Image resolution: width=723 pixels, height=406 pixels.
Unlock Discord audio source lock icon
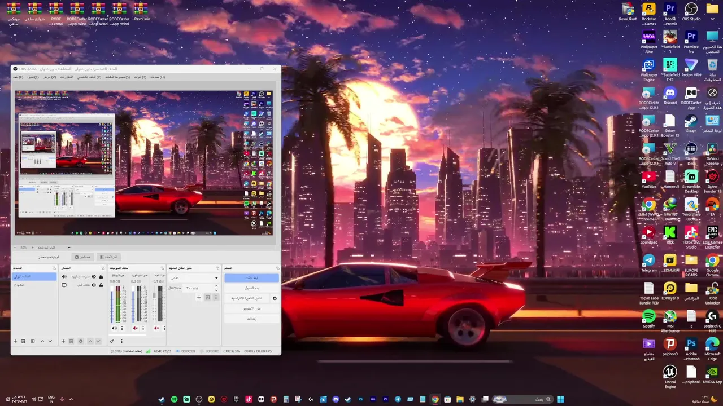coord(101,277)
